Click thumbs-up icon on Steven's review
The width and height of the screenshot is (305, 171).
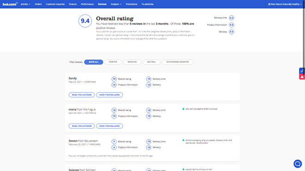click(x=183, y=140)
